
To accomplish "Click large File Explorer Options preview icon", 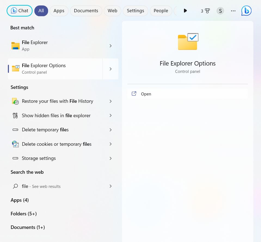I will 188,42.
